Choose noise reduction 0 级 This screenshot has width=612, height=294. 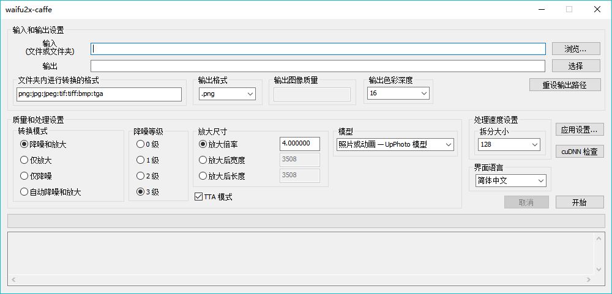click(x=147, y=144)
